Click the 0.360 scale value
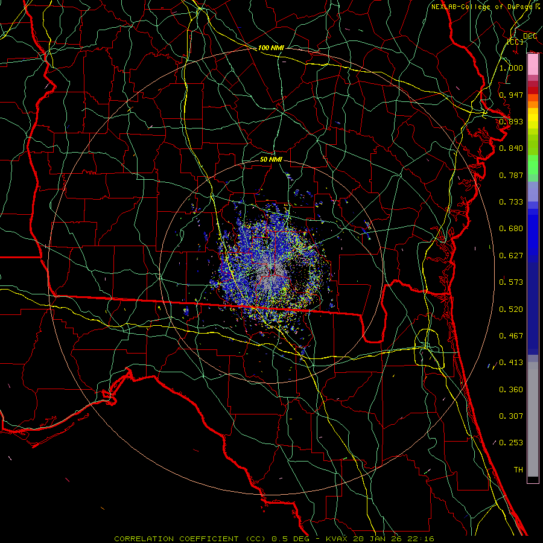 tap(511, 390)
